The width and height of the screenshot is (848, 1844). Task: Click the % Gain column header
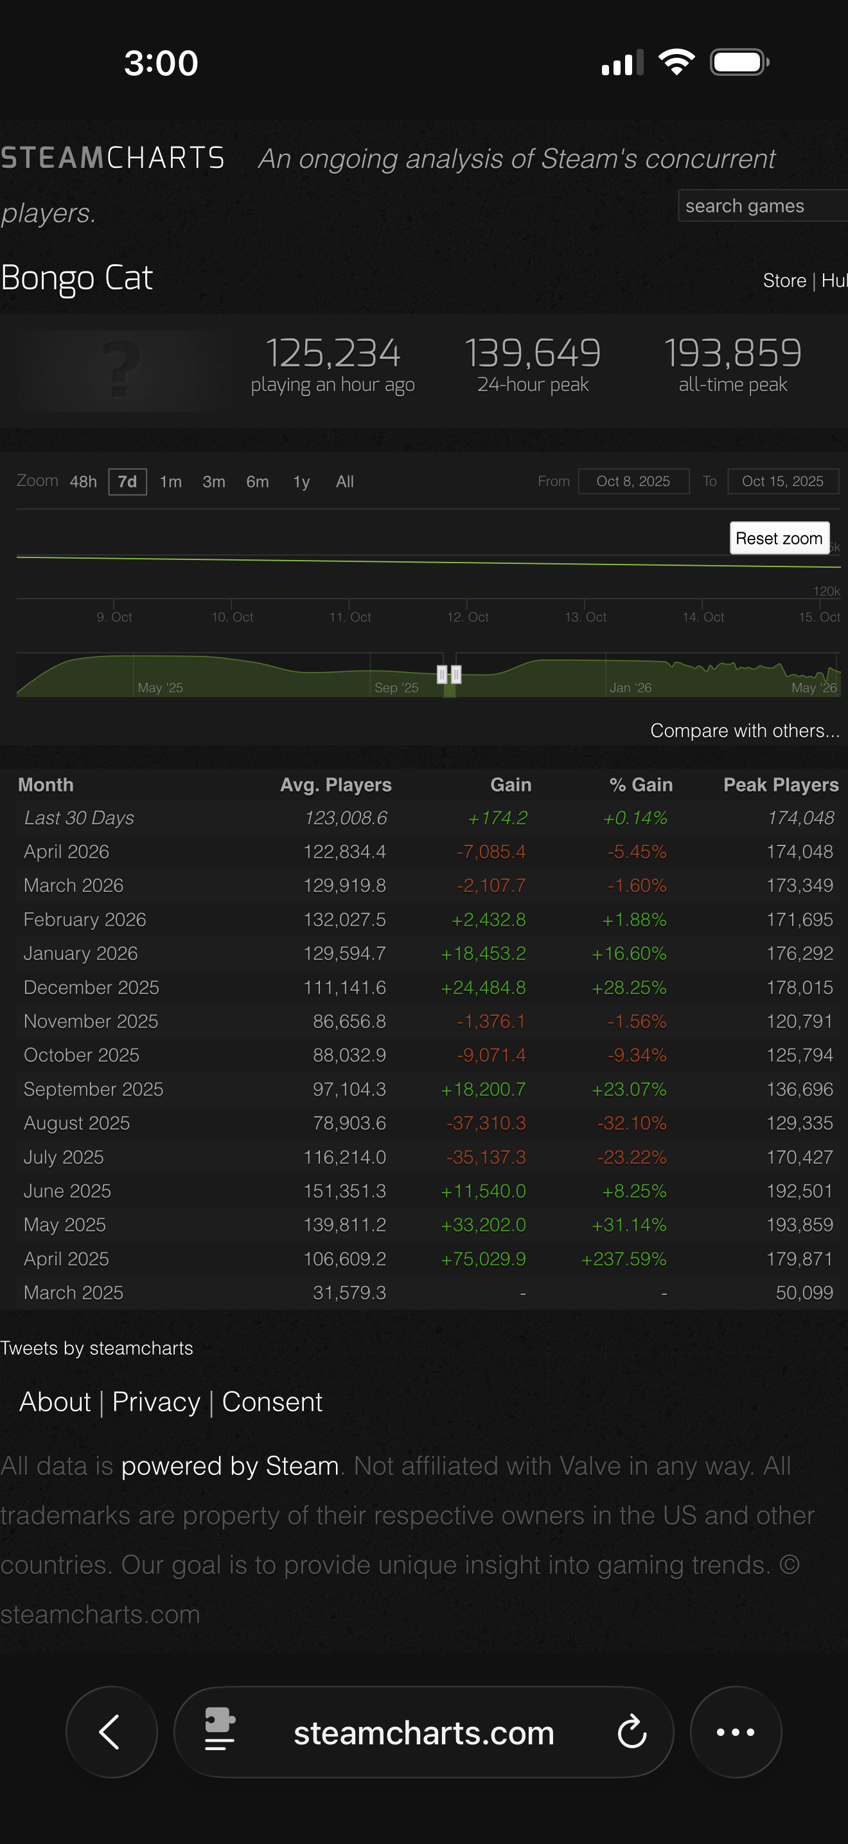coord(640,784)
